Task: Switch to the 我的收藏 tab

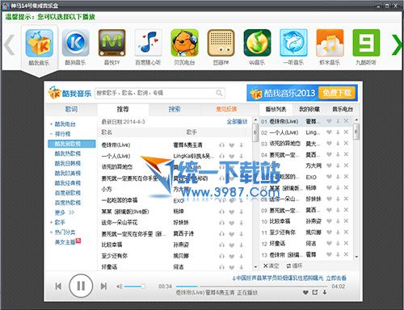Action: [309, 109]
